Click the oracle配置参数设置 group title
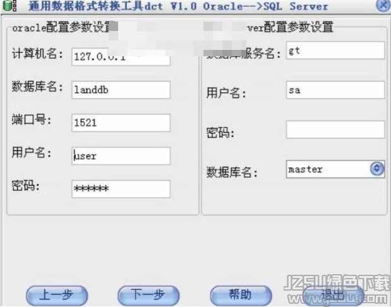This screenshot has width=391, height=307. [x=61, y=27]
